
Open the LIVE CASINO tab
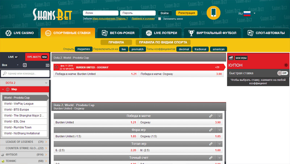20,33
